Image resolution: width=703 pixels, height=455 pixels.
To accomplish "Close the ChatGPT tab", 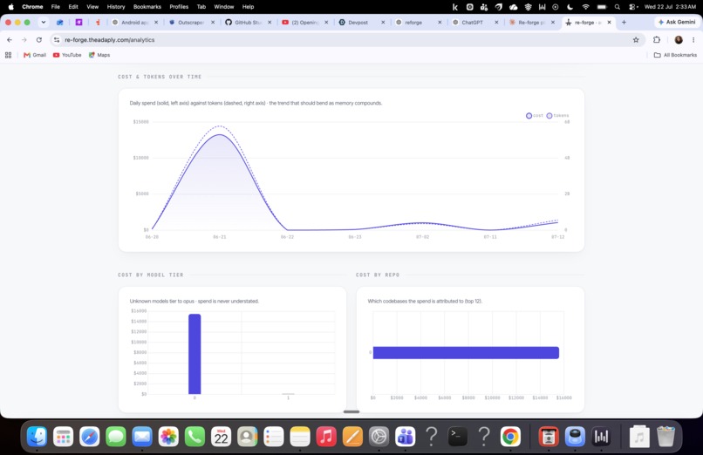I will tap(496, 22).
